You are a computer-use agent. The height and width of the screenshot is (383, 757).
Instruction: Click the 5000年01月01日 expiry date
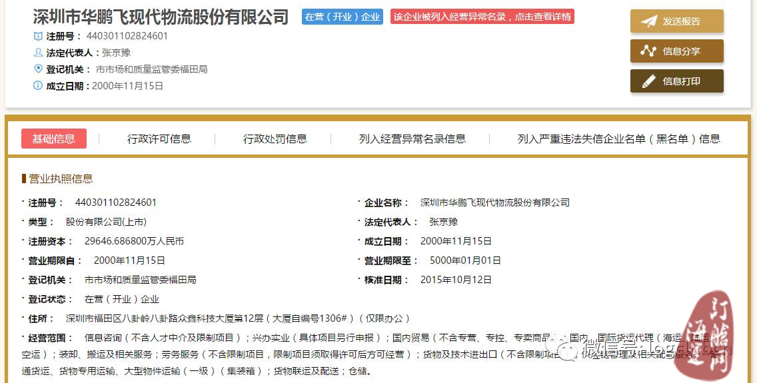coord(465,260)
